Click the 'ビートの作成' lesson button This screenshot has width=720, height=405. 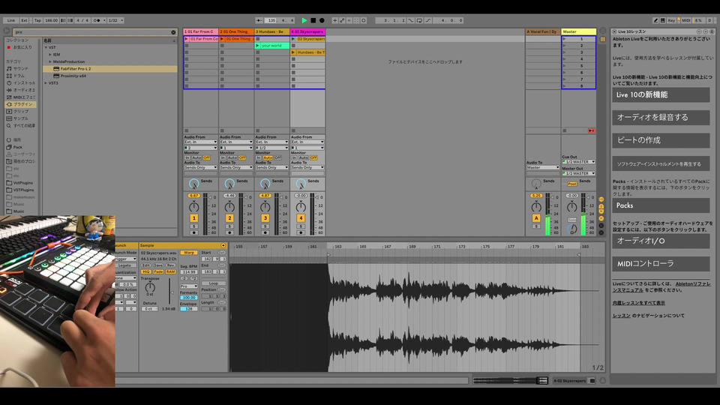(x=661, y=140)
